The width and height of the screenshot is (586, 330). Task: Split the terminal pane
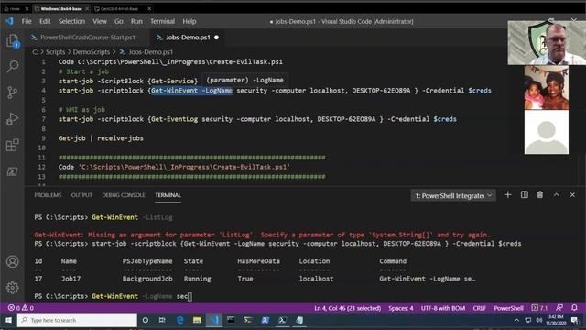pos(525,195)
